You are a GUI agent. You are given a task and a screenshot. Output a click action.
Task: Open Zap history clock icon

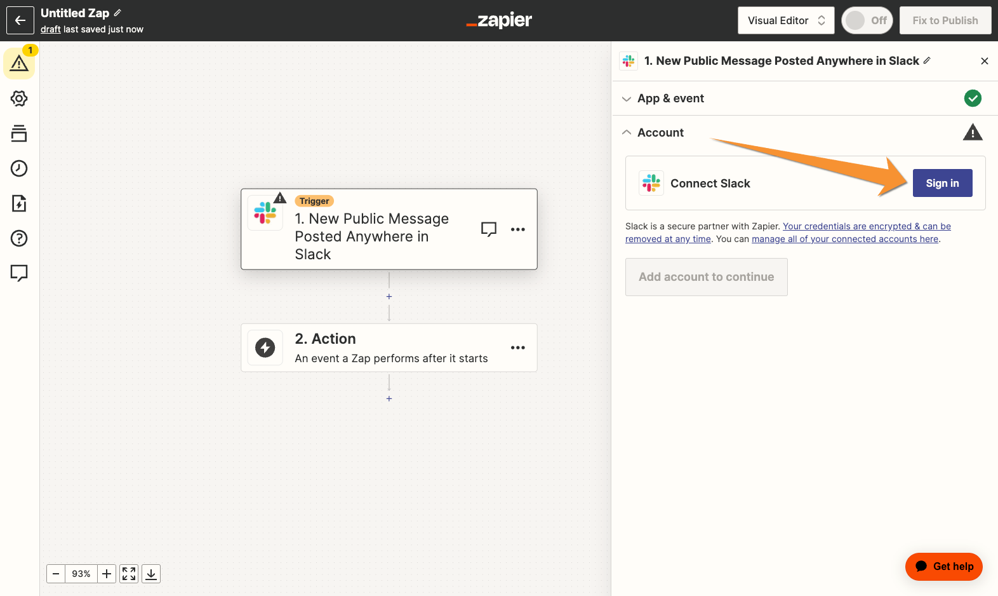19,168
